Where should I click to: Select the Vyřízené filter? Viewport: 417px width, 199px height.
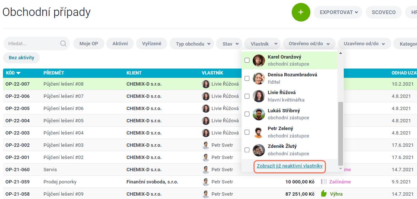(152, 44)
